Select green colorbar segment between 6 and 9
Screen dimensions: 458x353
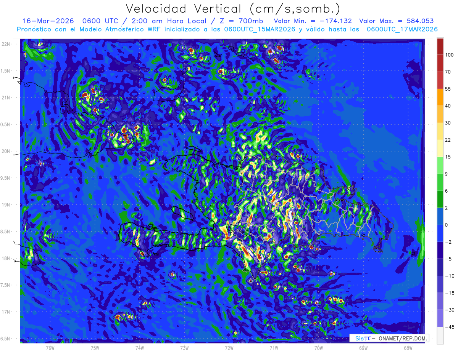tap(440, 182)
